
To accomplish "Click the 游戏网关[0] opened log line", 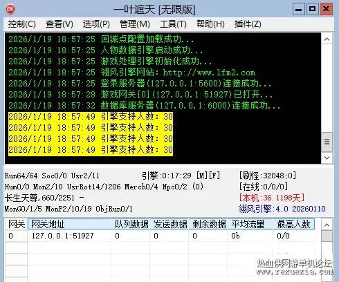I will tap(140, 95).
